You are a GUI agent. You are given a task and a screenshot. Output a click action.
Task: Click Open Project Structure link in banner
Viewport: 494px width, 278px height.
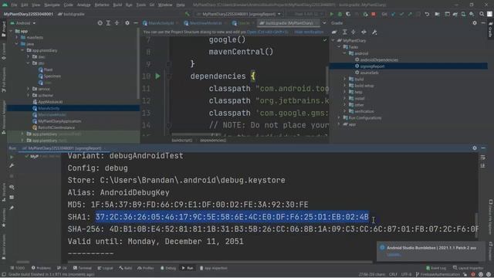[x=267, y=32]
